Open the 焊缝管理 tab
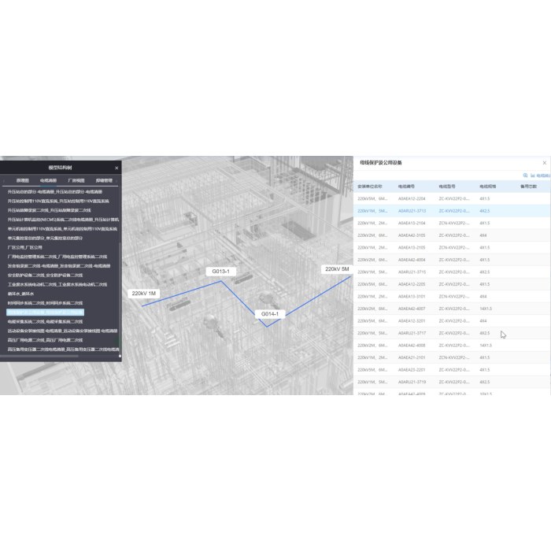The height and width of the screenshot is (551, 551). [x=104, y=180]
